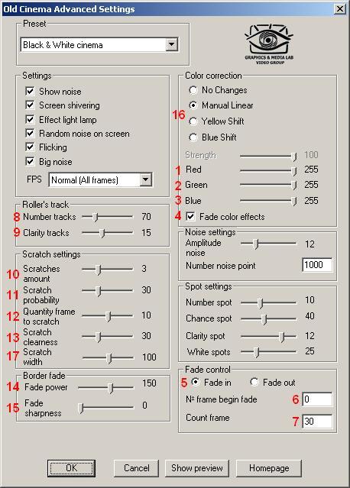This screenshot has width=350, height=488.
Task: Click the Show preview button
Action: tap(197, 468)
